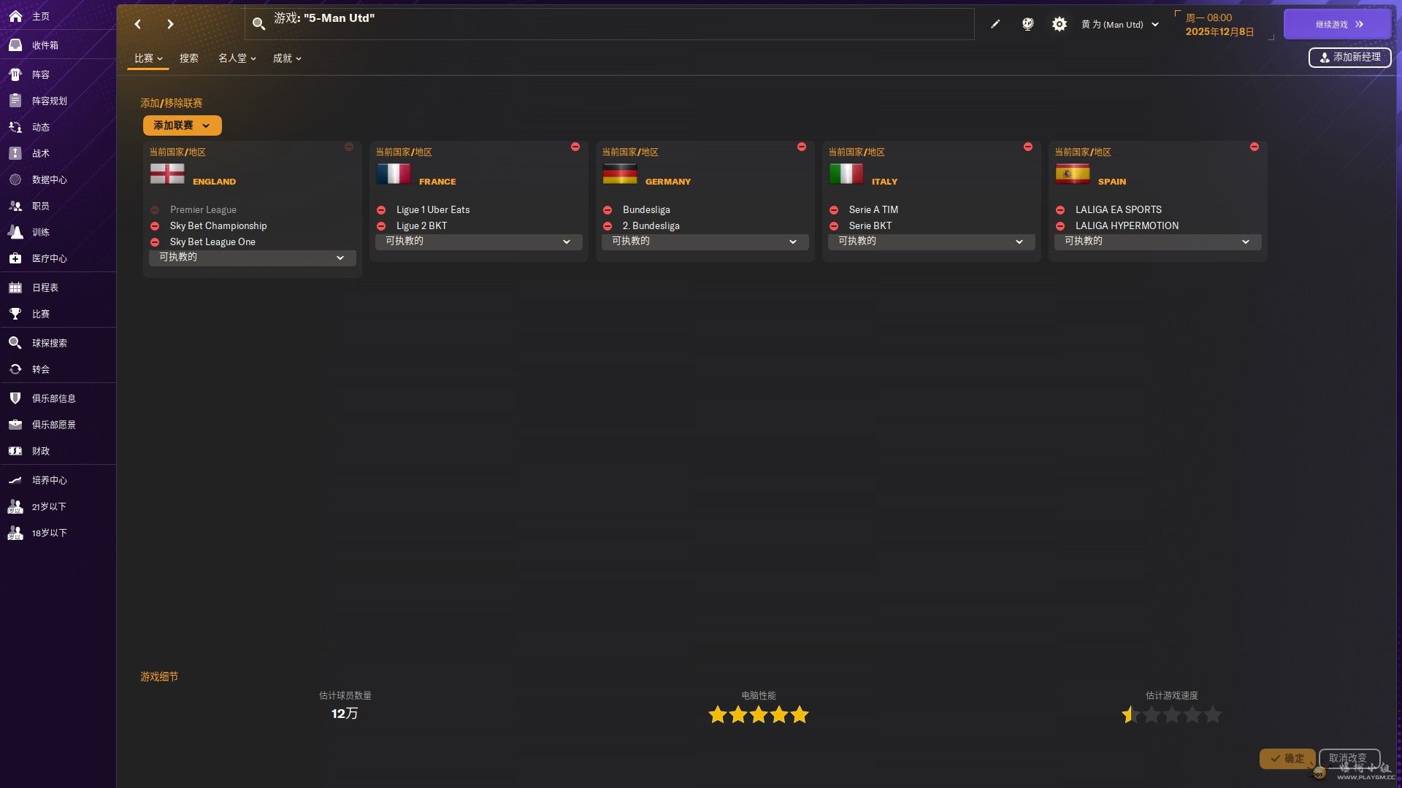Image resolution: width=1402 pixels, height=788 pixels.
Task: Click the 2025年12月8日 date display
Action: pyautogui.click(x=1219, y=32)
